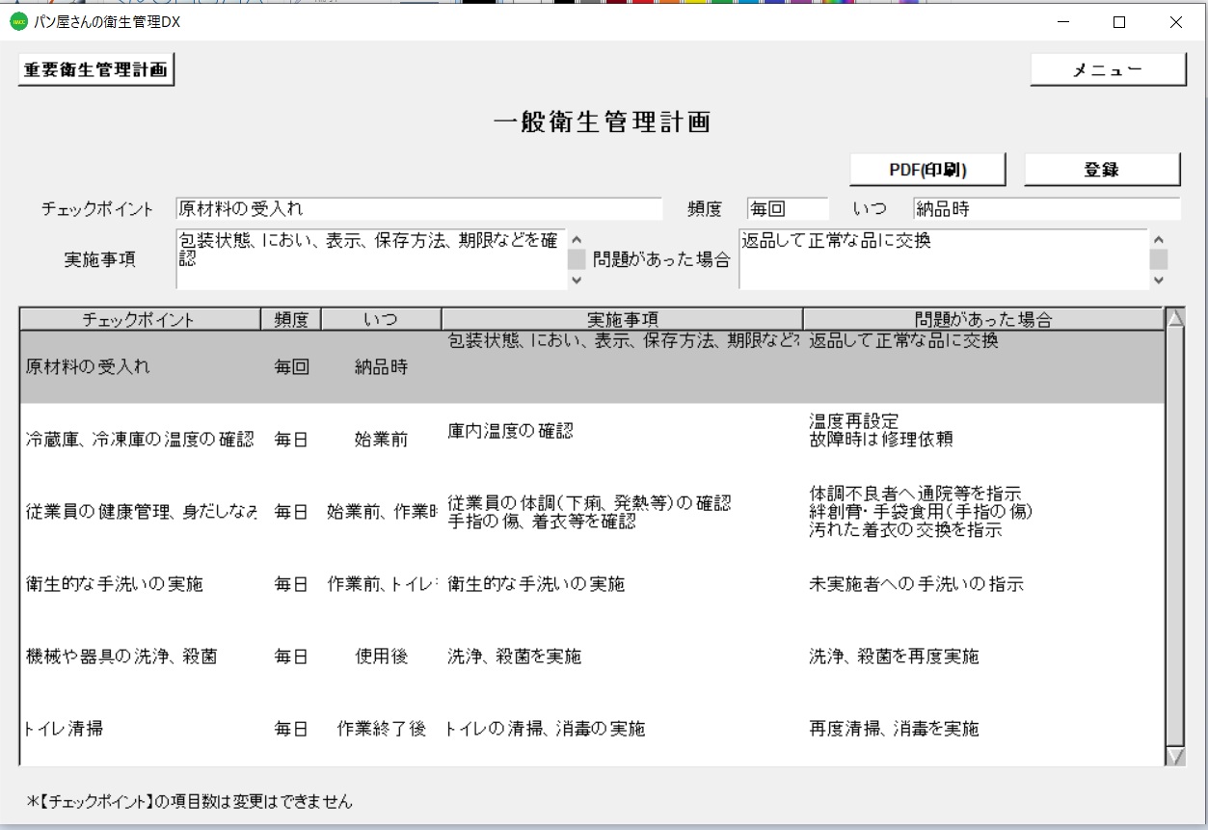Open the 重要衛生管理計画 screen
This screenshot has width=1208, height=830.
click(94, 68)
